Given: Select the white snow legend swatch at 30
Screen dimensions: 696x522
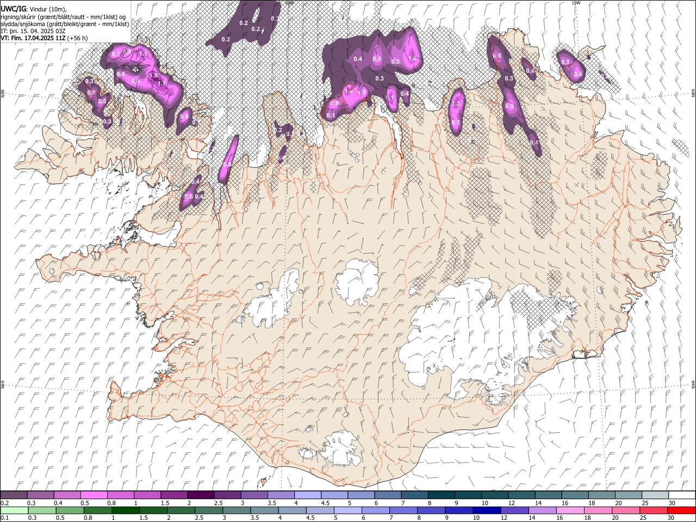Looking at the screenshot, I should coord(682,495).
